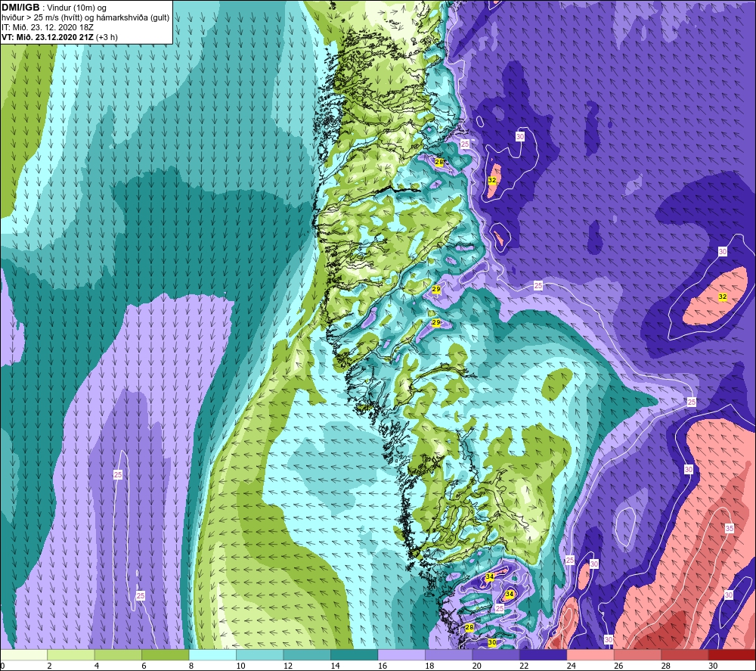Viewport: 756px width, 671px height.
Task: Click the 6–8 m/s olive green legend swatch
Action: 166,654
